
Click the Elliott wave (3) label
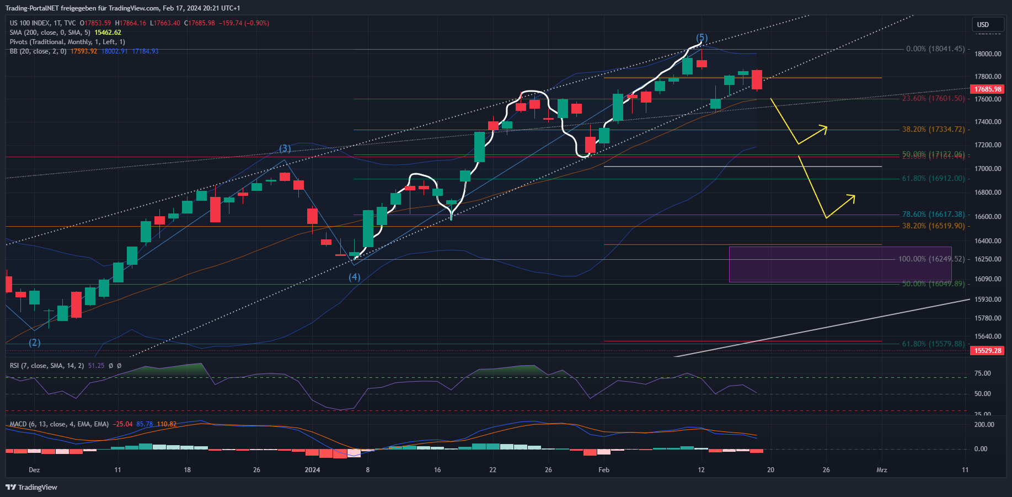[x=285, y=148]
